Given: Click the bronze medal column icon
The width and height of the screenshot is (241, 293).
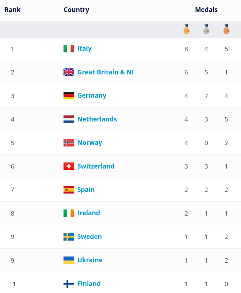Looking at the screenshot, I should tap(226, 29).
